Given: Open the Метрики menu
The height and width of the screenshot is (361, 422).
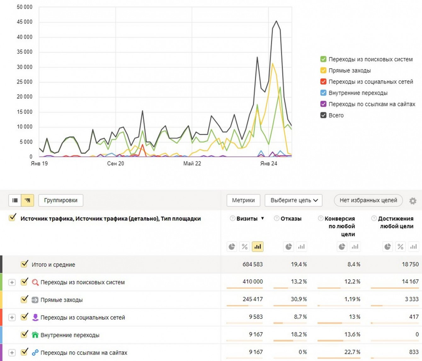Looking at the screenshot, I should [x=243, y=200].
